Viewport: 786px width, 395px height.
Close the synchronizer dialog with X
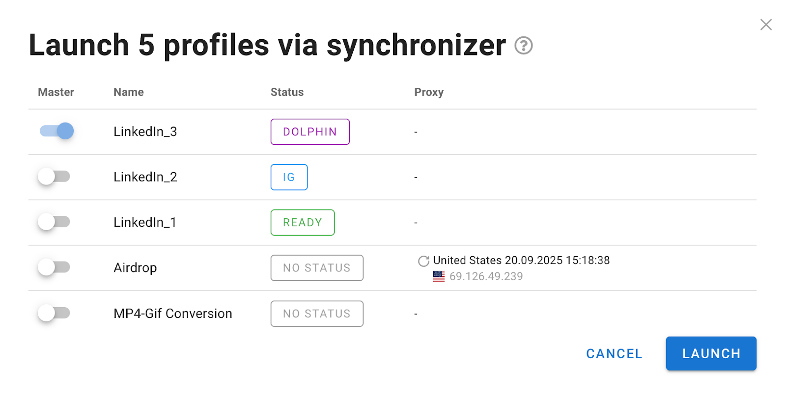pyautogui.click(x=765, y=25)
